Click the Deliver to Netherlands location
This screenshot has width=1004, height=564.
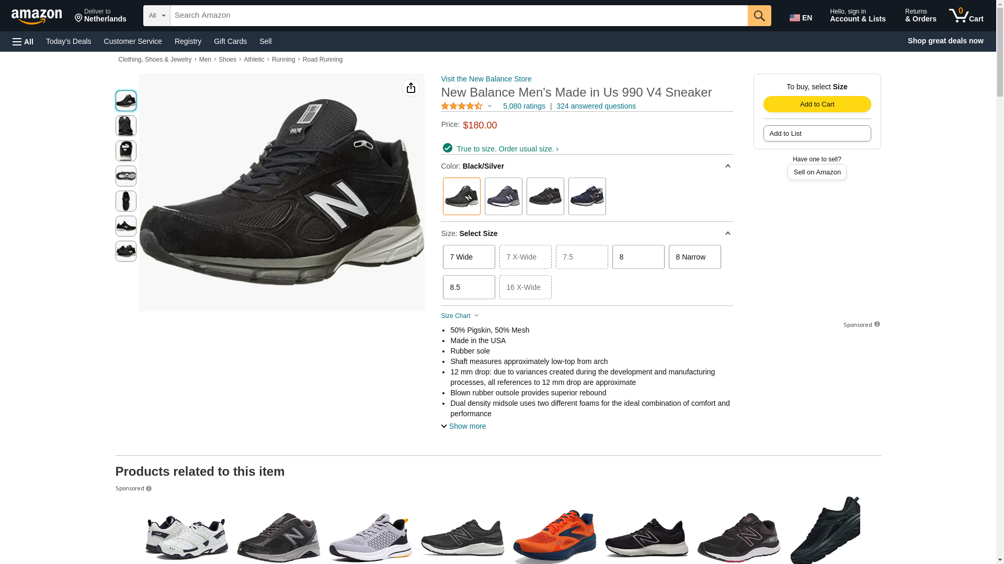tap(100, 16)
